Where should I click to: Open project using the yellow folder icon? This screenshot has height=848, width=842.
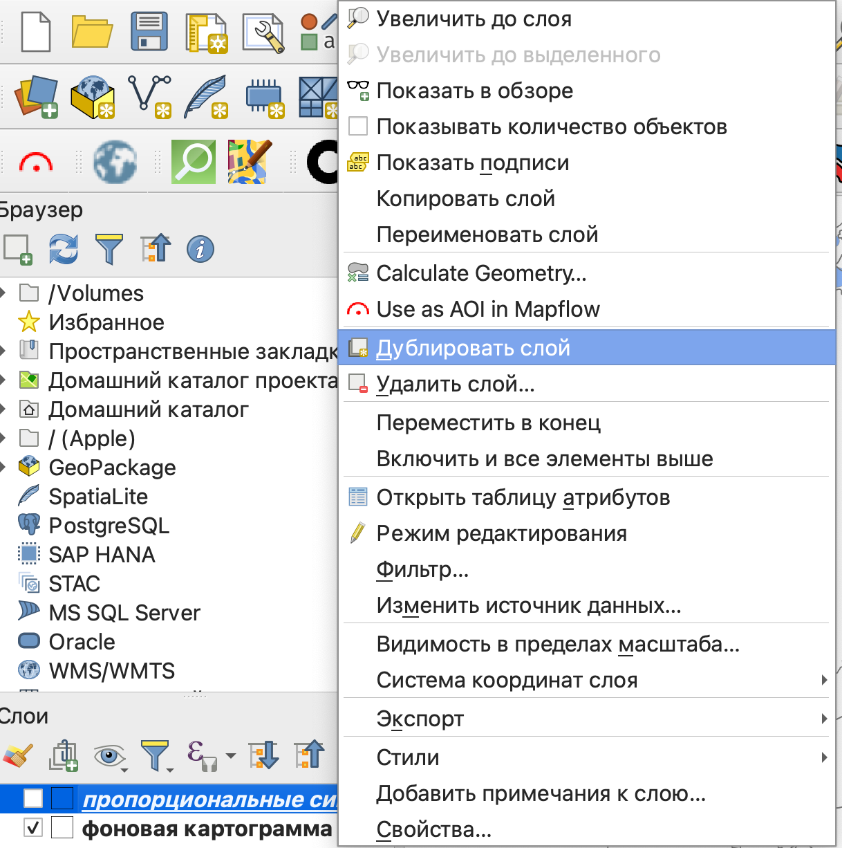[92, 32]
